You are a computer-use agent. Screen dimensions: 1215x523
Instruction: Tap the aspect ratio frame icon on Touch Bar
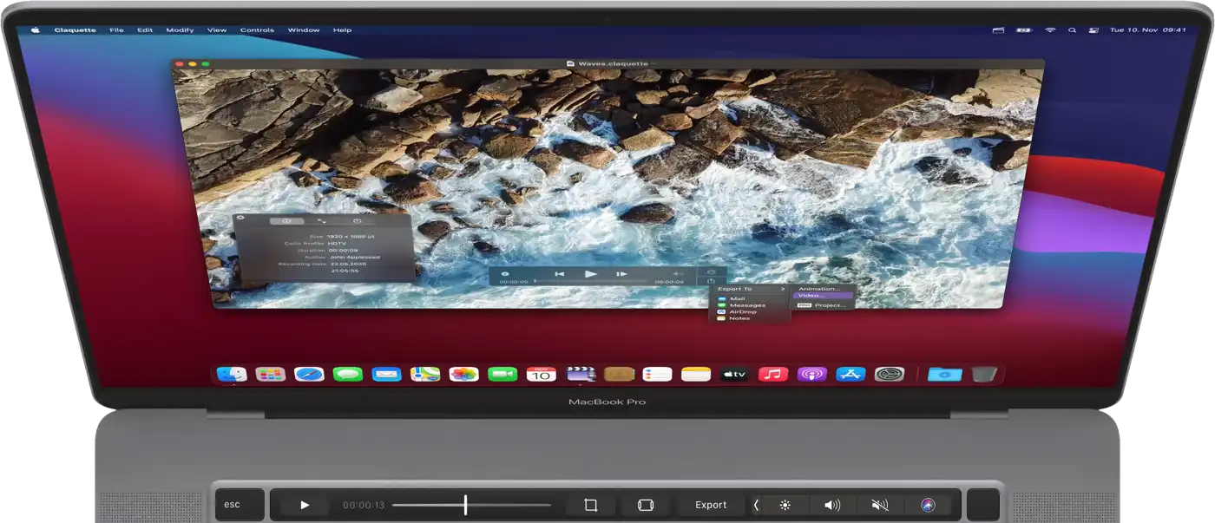(x=645, y=505)
